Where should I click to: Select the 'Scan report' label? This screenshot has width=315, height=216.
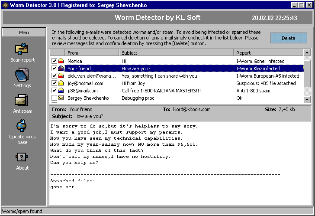click(x=22, y=60)
